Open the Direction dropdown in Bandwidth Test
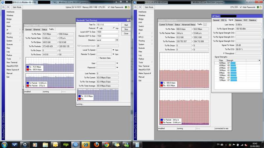The image size is (264, 148). point(117,40)
